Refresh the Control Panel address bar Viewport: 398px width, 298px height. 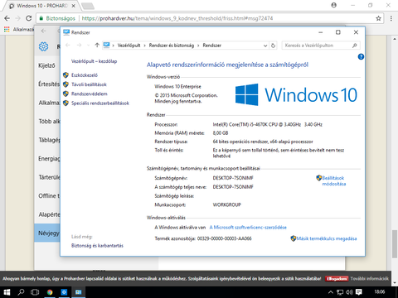273,46
